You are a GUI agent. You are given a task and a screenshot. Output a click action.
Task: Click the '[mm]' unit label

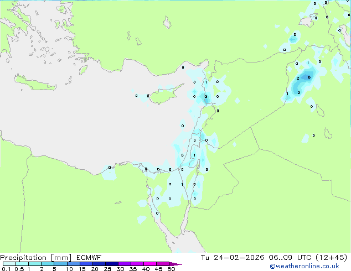pyautogui.click(x=61, y=258)
